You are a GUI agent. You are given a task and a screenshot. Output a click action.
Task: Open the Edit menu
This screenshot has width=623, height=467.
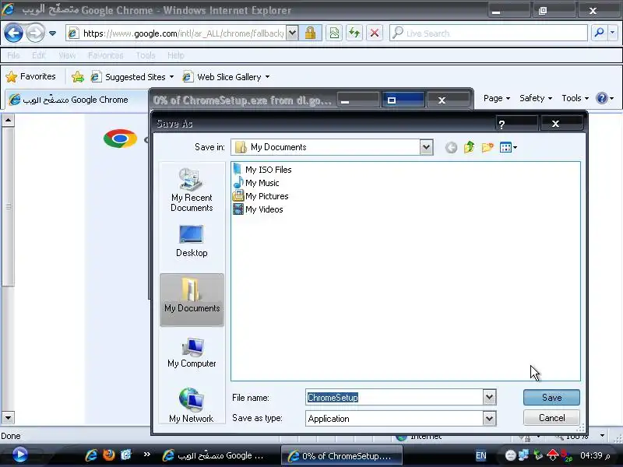point(38,55)
